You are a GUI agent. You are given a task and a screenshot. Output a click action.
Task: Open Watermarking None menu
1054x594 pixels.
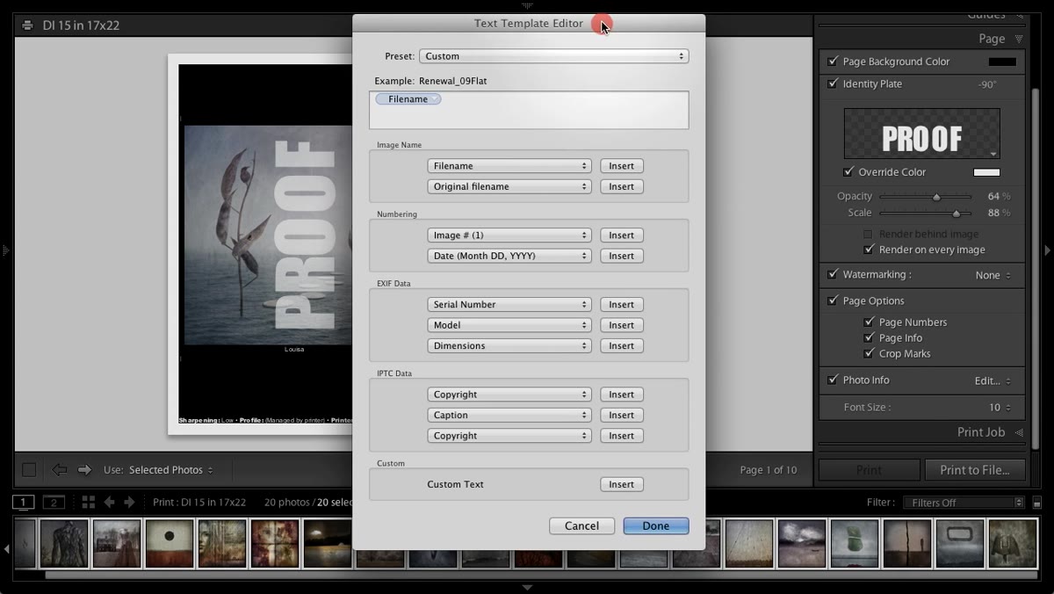993,275
